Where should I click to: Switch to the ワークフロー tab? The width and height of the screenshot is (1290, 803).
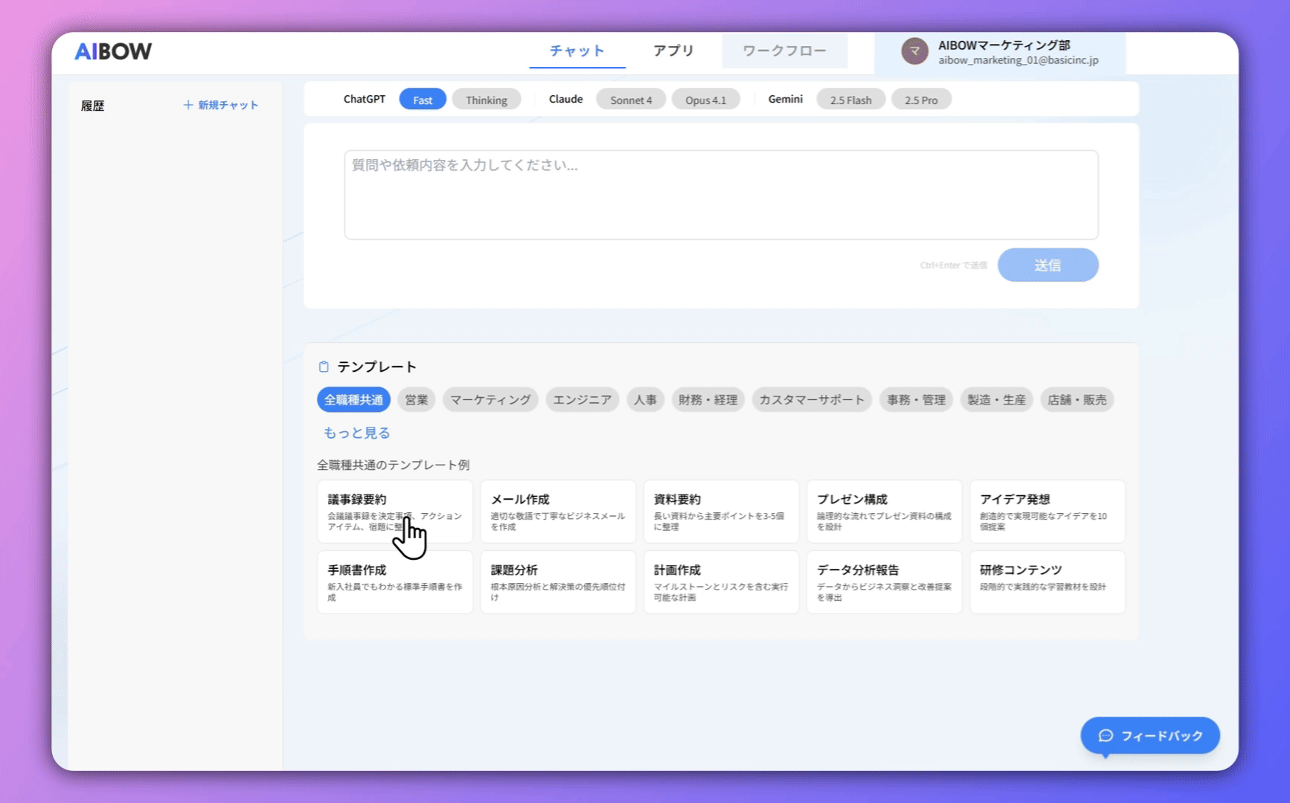784,51
